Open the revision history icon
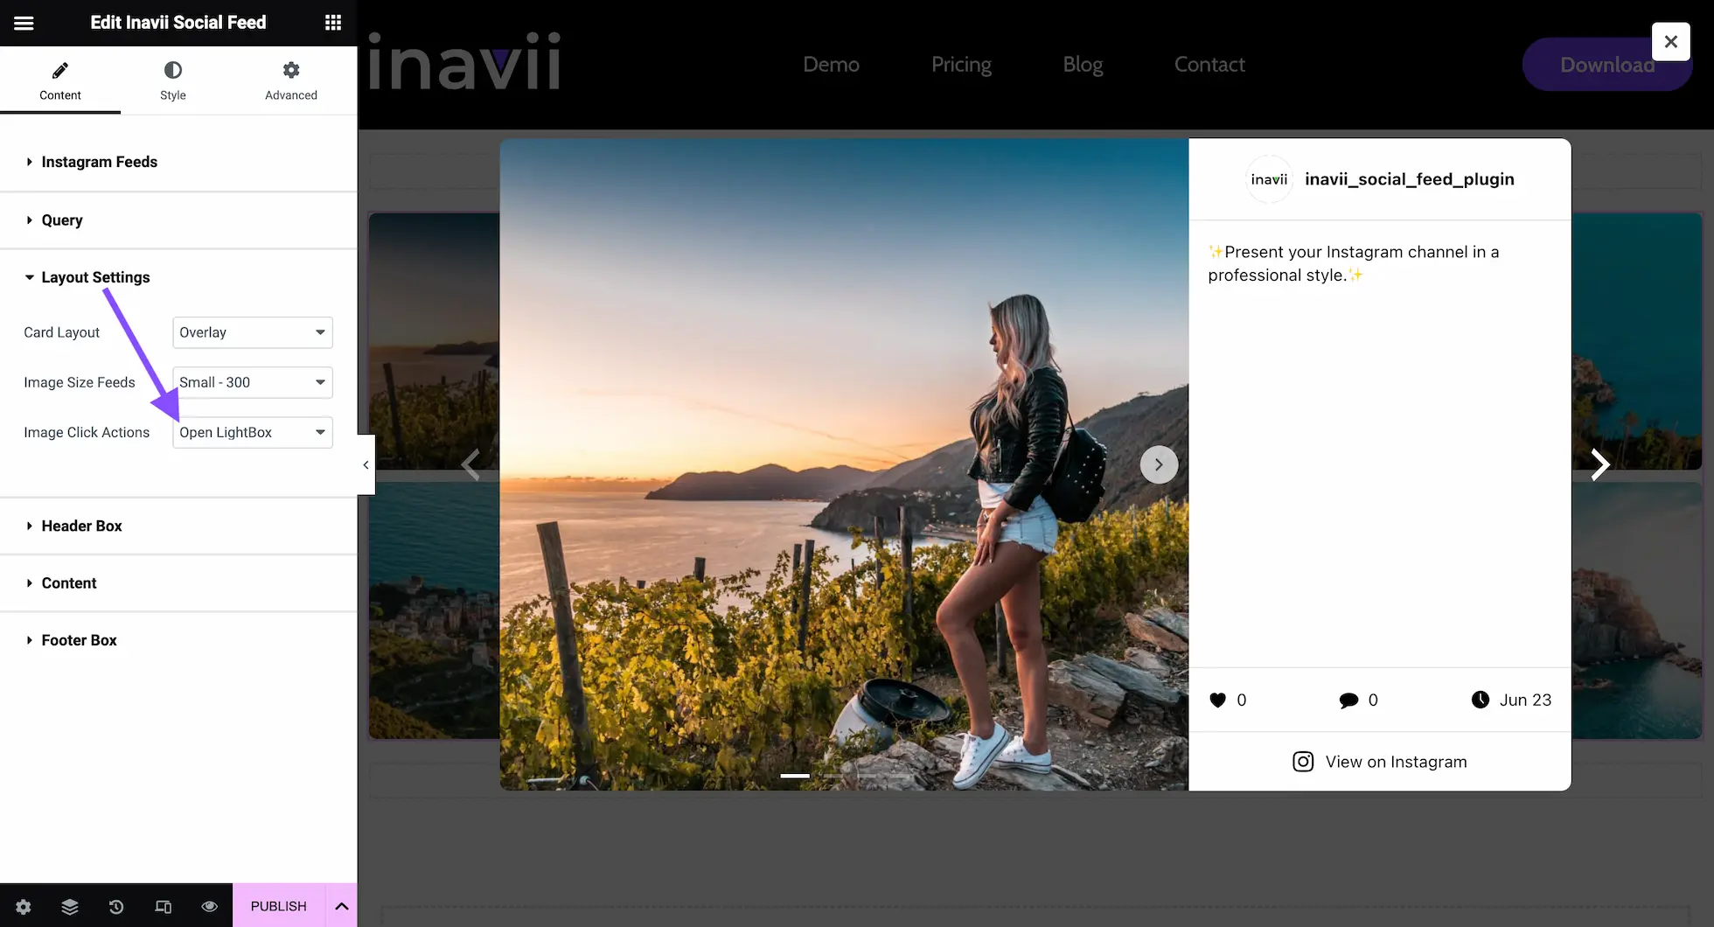The width and height of the screenshot is (1714, 927). pyautogui.click(x=116, y=907)
